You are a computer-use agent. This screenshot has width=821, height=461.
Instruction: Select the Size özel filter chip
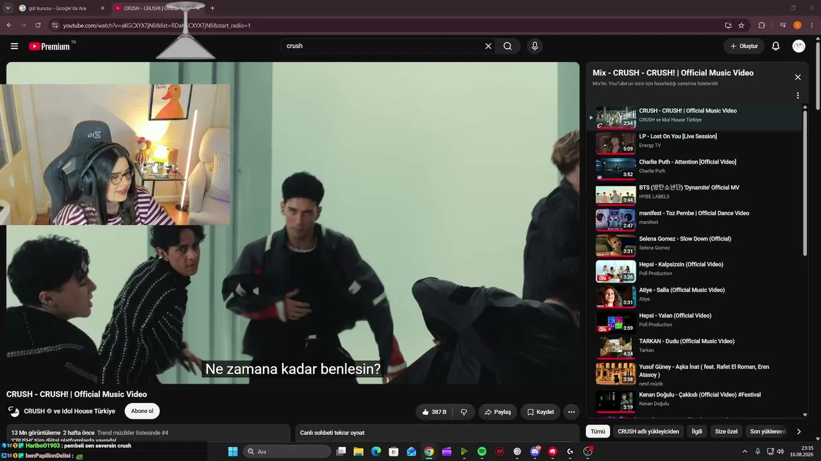tap(726, 432)
